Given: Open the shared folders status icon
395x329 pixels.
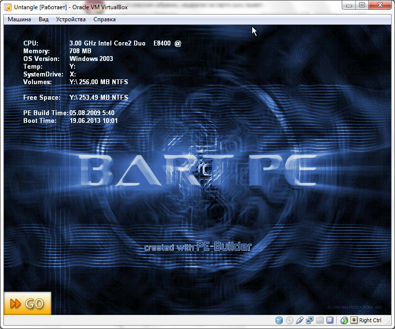Looking at the screenshot, I should coord(319,320).
